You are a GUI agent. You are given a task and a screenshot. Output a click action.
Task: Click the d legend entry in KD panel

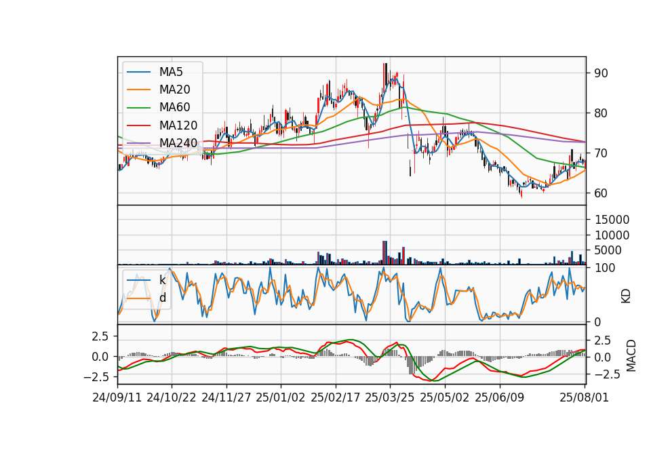click(146, 298)
